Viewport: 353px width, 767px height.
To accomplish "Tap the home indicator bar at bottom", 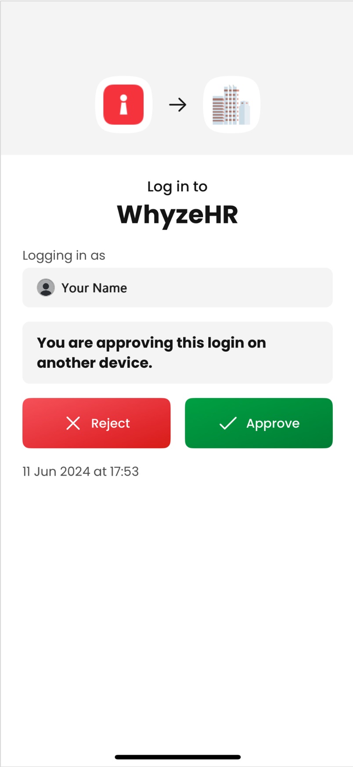I will tap(177, 757).
